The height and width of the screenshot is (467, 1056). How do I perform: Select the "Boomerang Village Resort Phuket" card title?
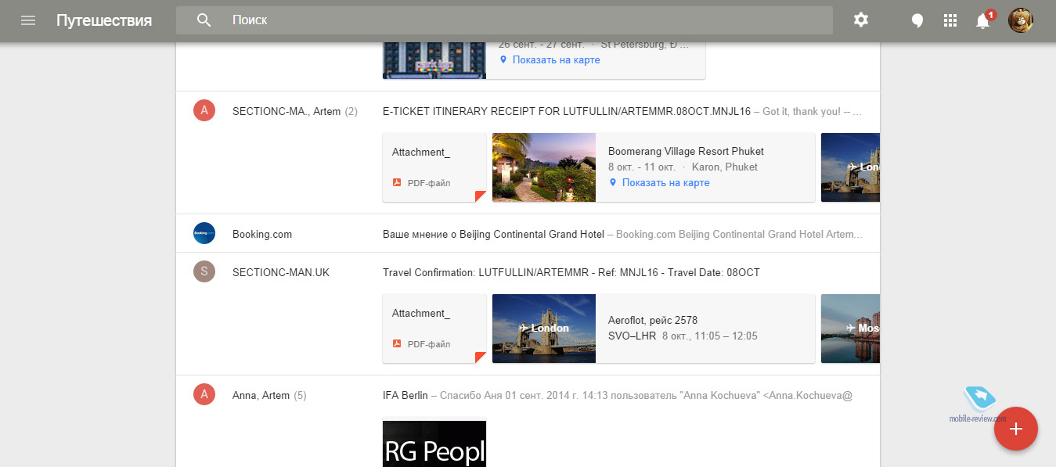(x=686, y=152)
